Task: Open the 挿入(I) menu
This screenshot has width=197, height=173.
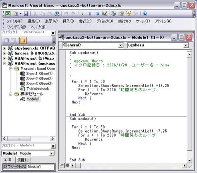Action: tap(68, 21)
